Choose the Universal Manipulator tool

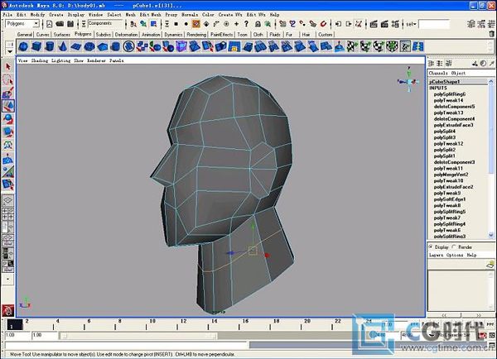[8, 146]
